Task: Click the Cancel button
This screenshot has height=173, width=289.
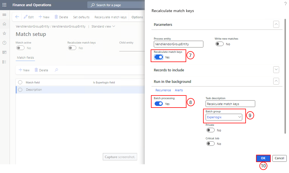Action: tap(279, 158)
